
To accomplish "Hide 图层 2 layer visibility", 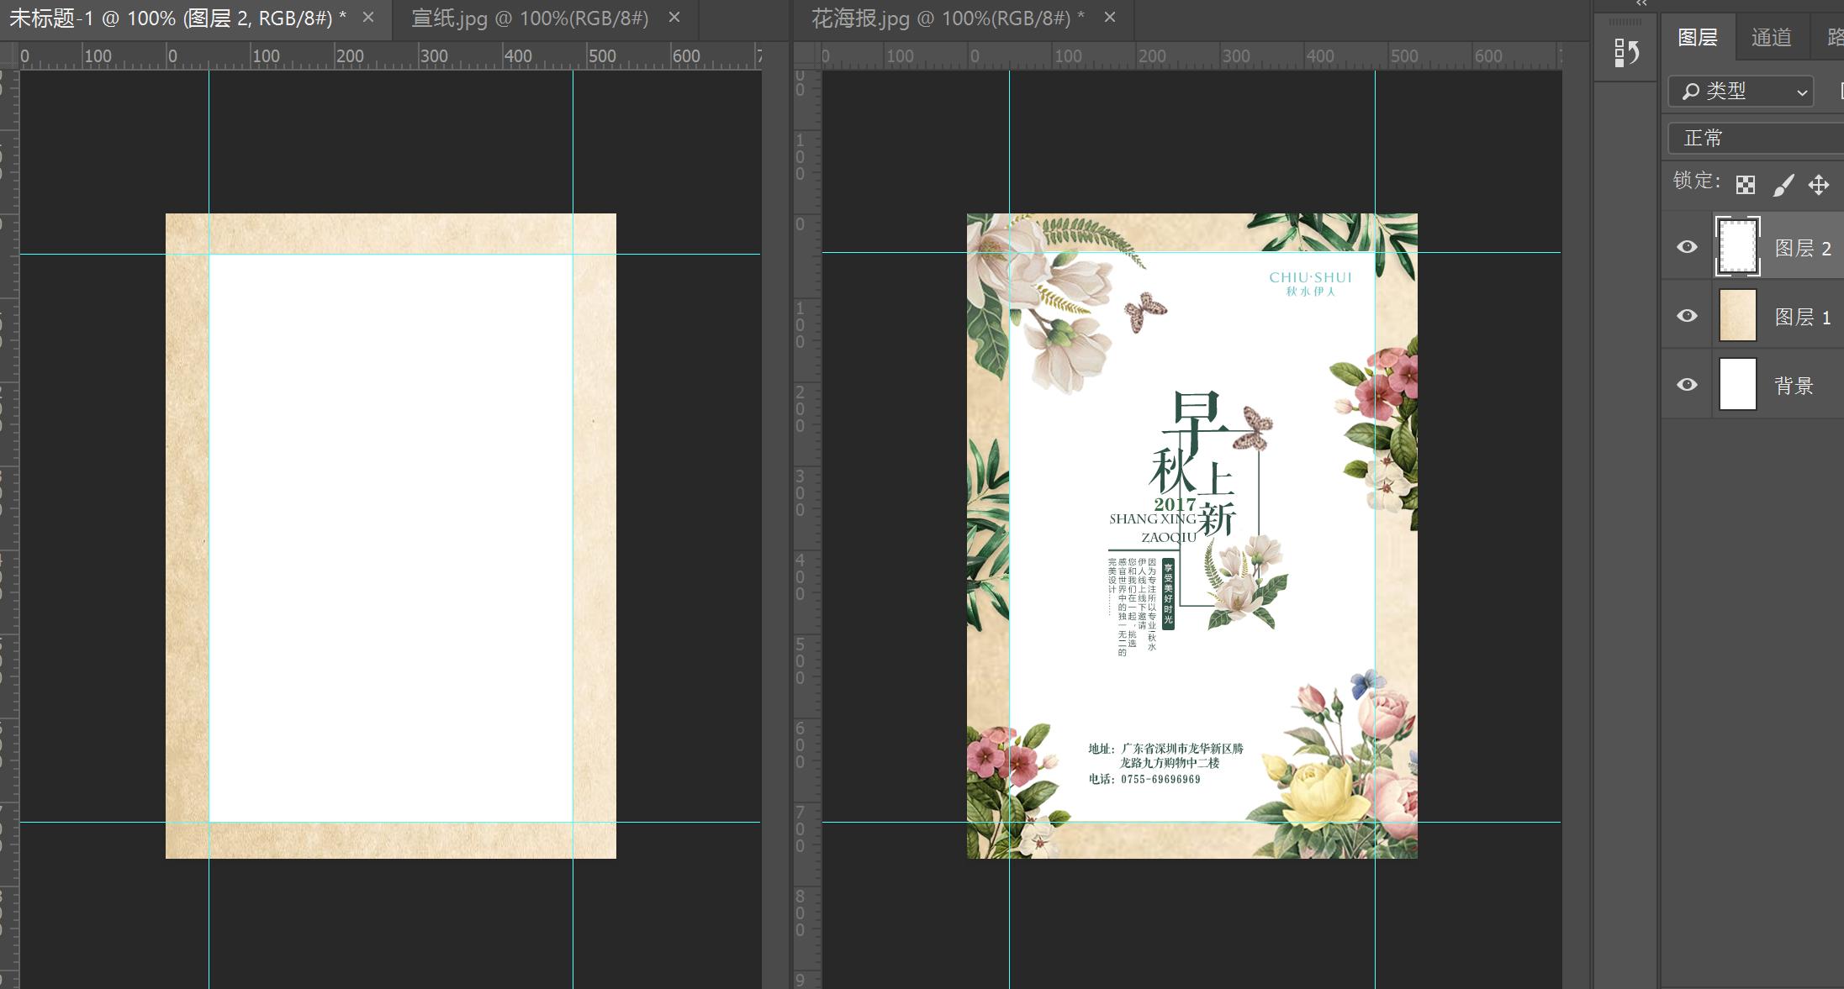I will pos(1687,247).
